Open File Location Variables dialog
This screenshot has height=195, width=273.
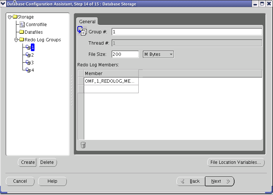tap(236, 162)
